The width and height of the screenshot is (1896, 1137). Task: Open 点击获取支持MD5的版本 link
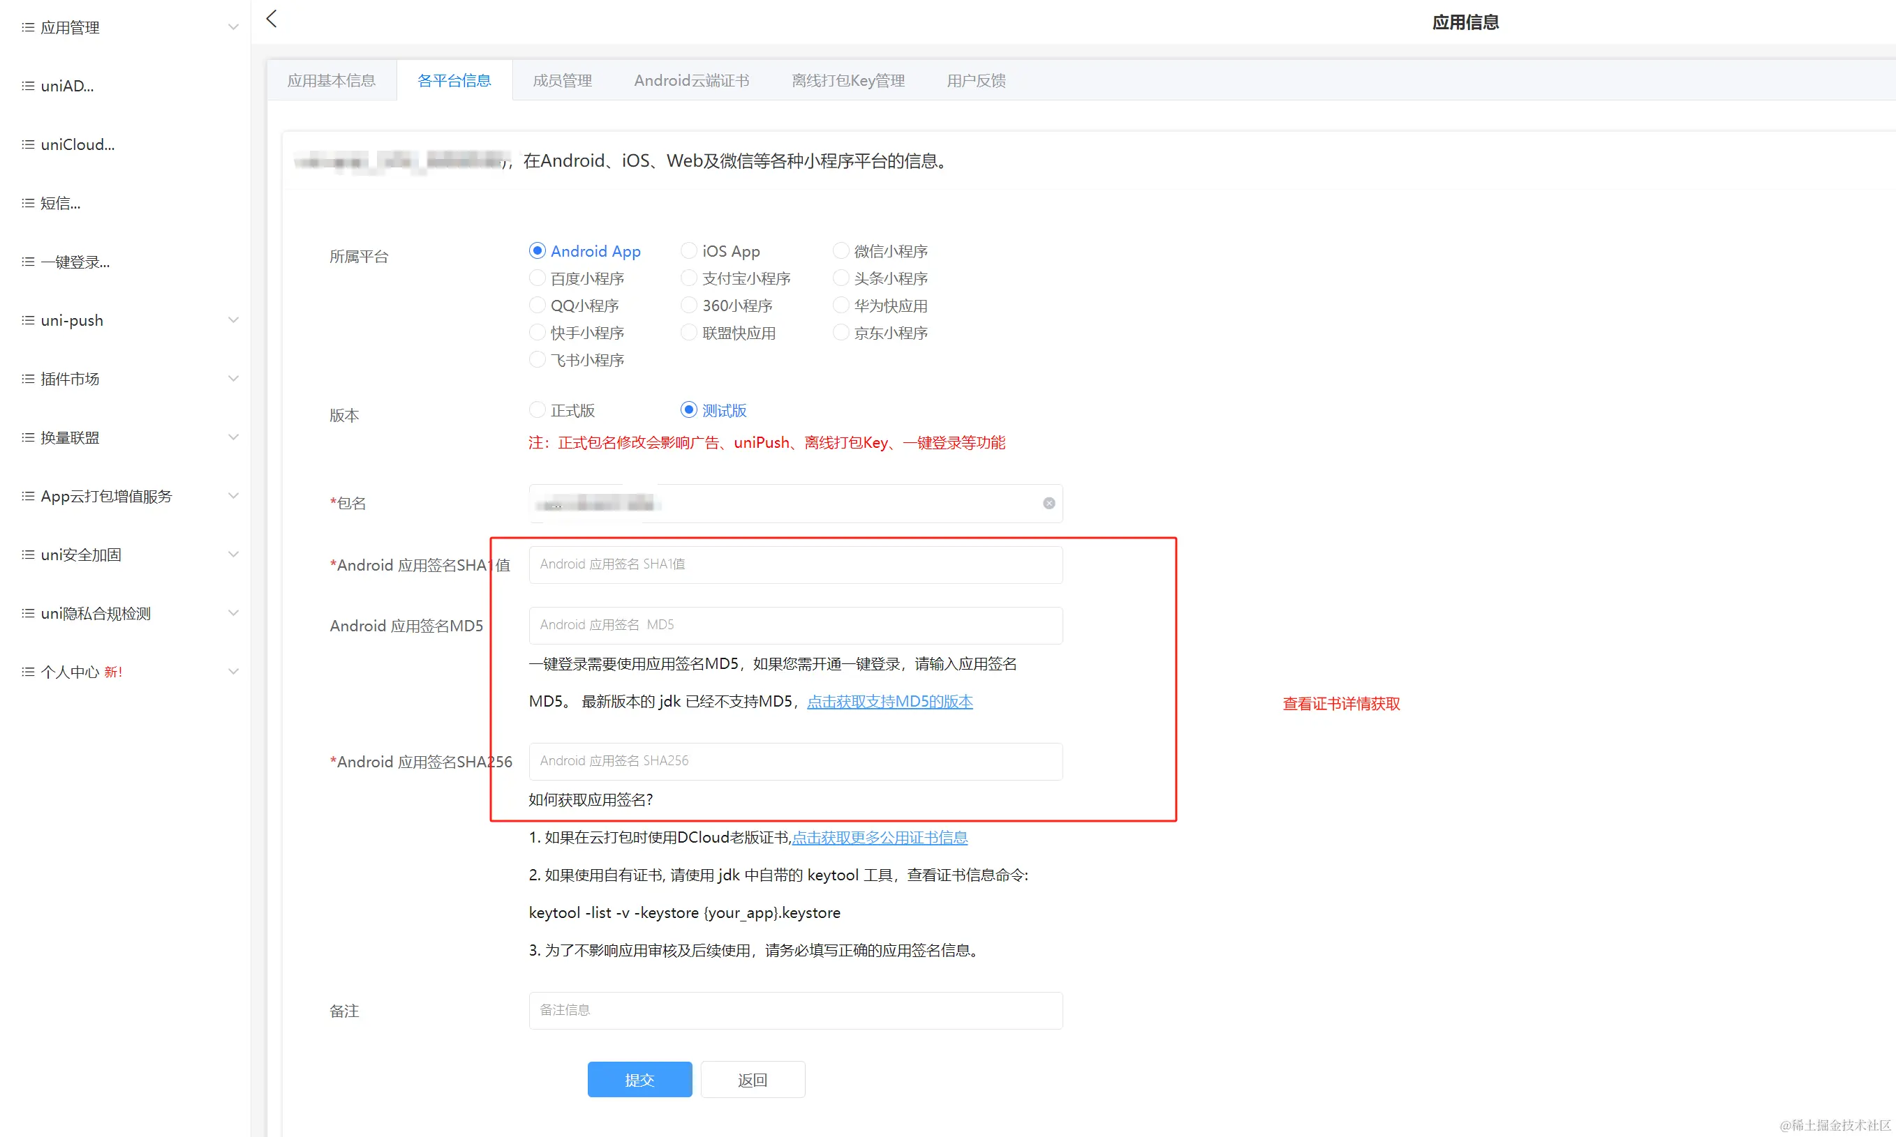(889, 701)
